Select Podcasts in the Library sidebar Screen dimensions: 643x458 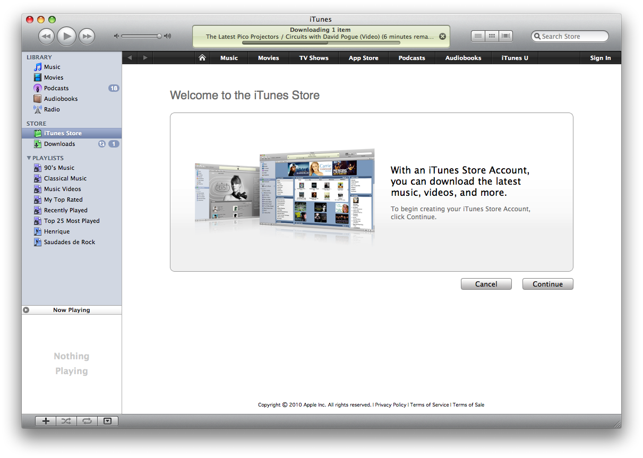[x=72, y=88]
